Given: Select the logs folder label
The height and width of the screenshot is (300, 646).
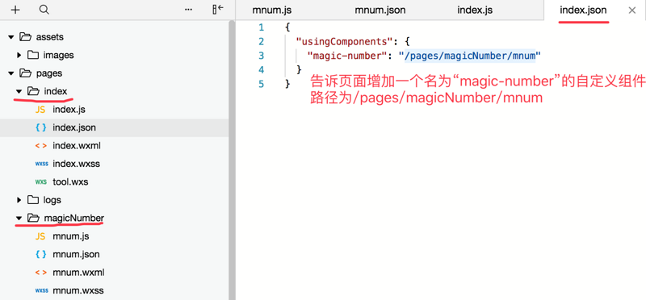Looking at the screenshot, I should coord(52,200).
